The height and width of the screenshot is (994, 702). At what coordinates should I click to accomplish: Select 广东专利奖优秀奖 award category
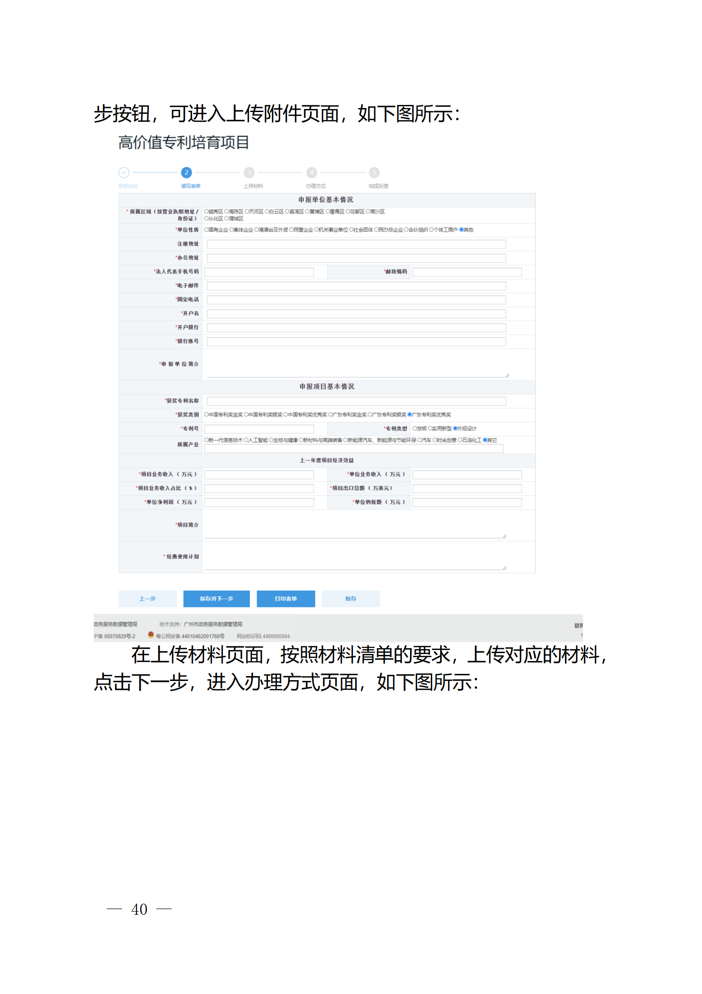point(410,414)
